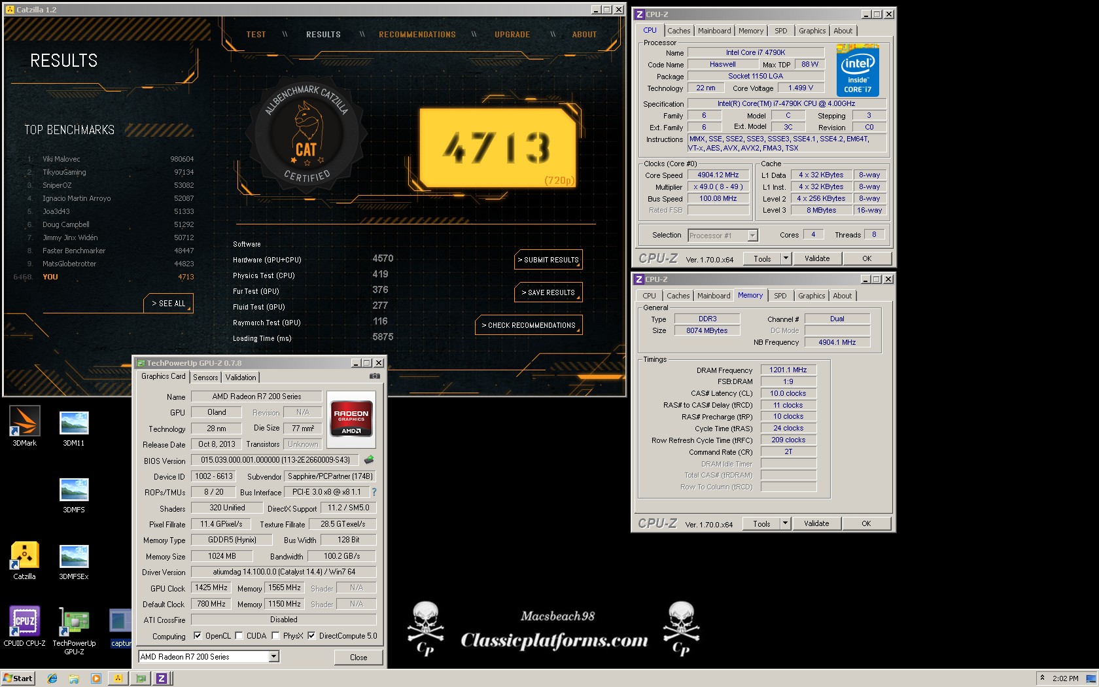This screenshot has width=1099, height=687.
Task: Toggle the CUDA checkbox in GPU-Z
Action: tap(239, 635)
